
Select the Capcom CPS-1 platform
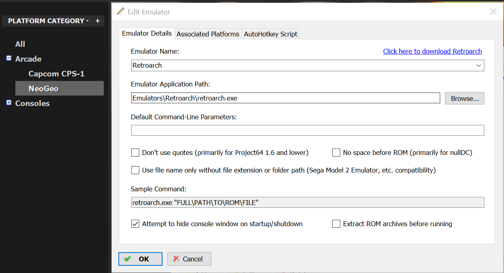[x=57, y=74]
